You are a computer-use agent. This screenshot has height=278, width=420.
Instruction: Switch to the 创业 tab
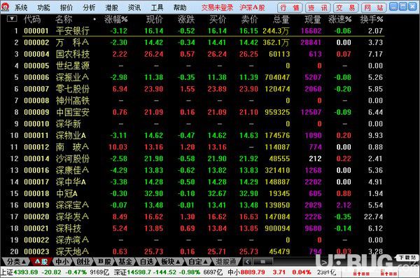coord(83,261)
